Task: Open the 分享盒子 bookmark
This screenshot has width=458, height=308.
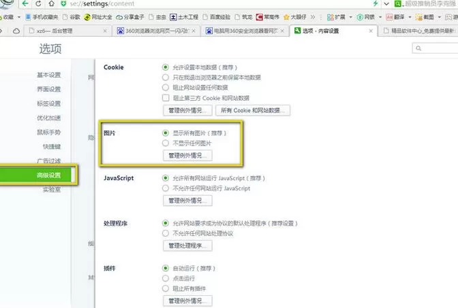Action: pos(130,17)
